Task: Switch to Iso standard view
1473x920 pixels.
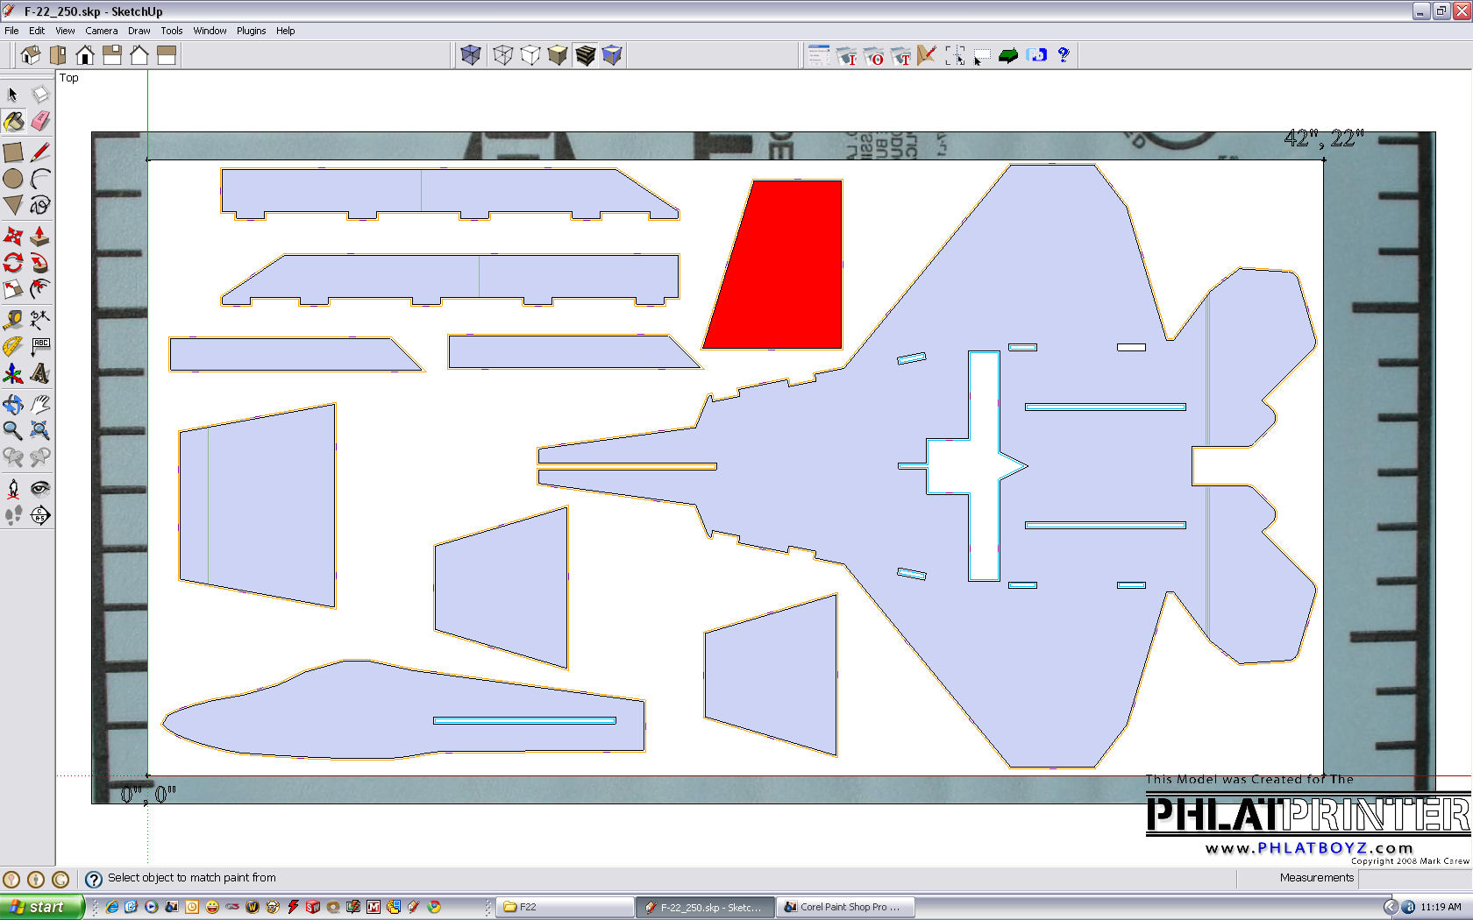Action: click(31, 55)
